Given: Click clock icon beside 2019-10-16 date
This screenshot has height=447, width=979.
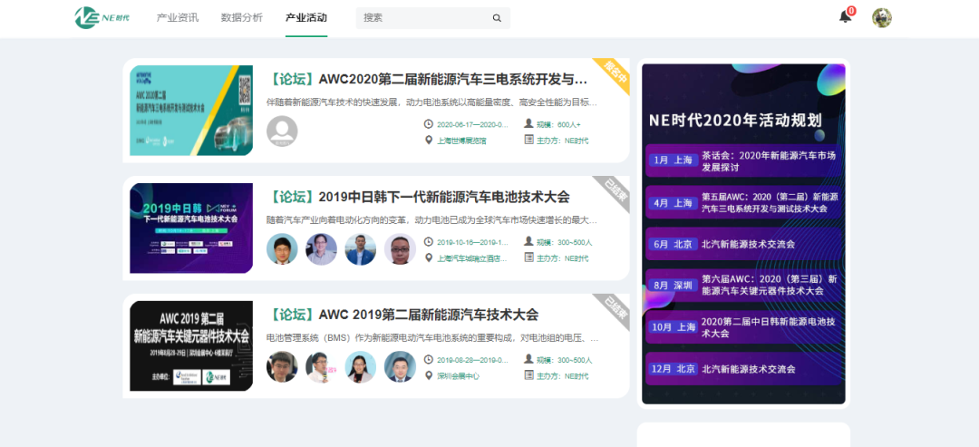Looking at the screenshot, I should point(428,241).
